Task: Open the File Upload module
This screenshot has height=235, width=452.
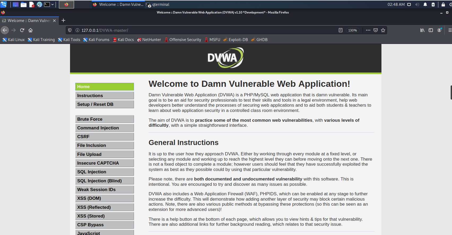Action: pos(105,154)
